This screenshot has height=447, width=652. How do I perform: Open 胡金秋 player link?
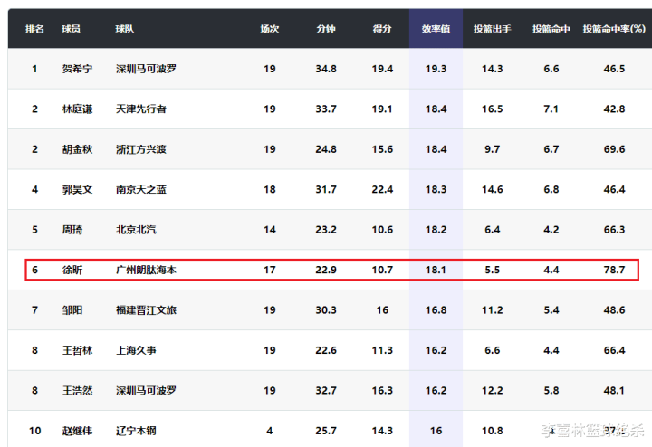77,149
